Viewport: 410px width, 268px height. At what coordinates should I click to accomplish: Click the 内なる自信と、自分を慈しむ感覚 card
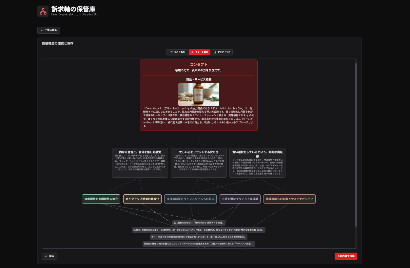click(140, 163)
